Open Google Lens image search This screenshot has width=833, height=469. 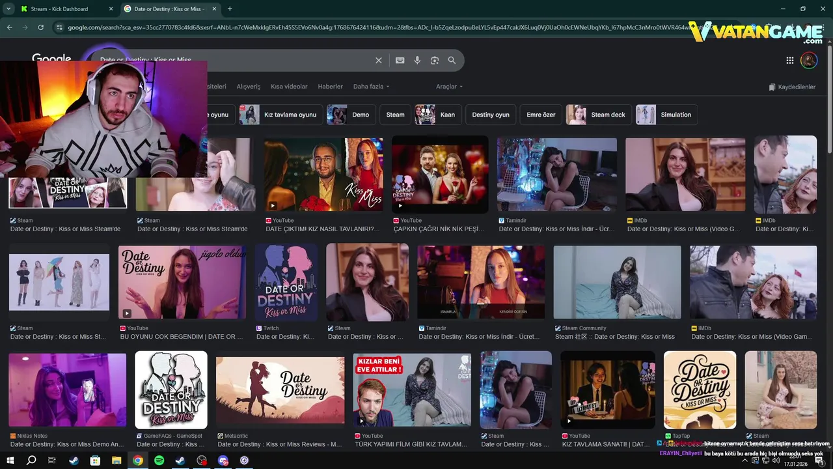[x=434, y=60]
